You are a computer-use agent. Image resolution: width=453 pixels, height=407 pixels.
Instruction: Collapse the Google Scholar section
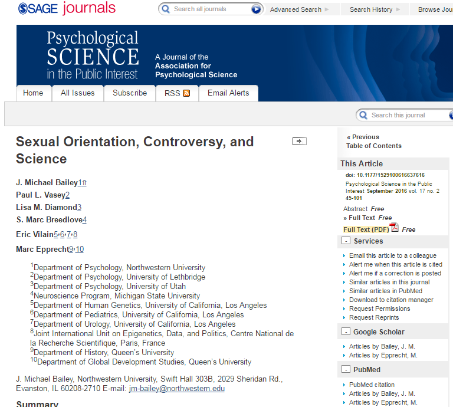click(346, 332)
